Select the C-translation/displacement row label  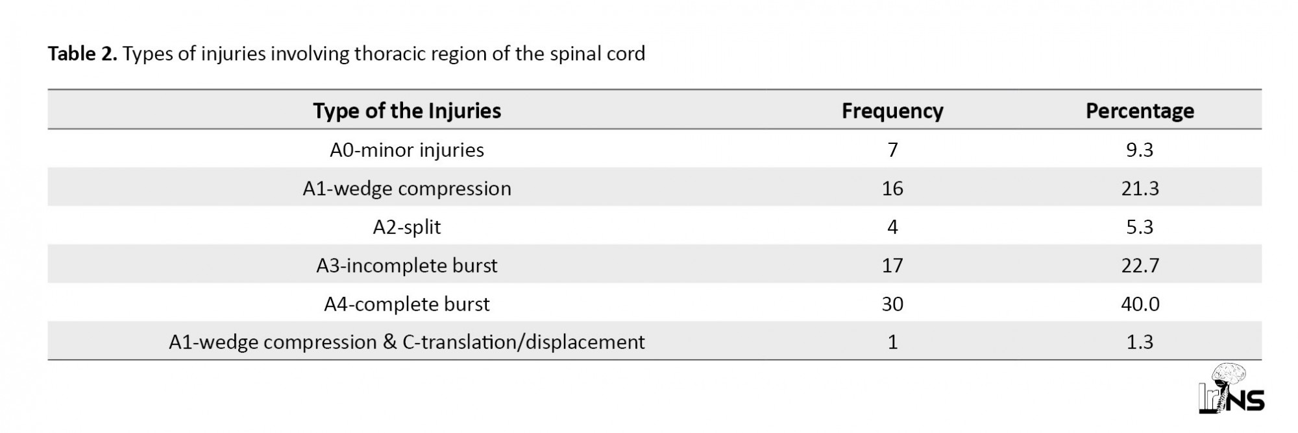[x=407, y=342]
